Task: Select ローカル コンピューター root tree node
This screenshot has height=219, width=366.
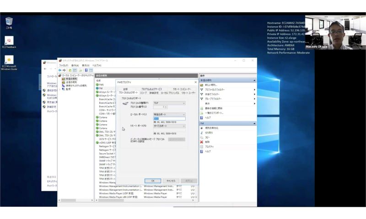Action: coord(76,75)
